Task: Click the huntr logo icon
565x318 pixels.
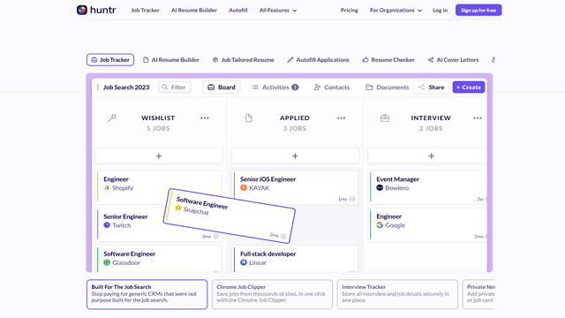Action: [x=82, y=10]
